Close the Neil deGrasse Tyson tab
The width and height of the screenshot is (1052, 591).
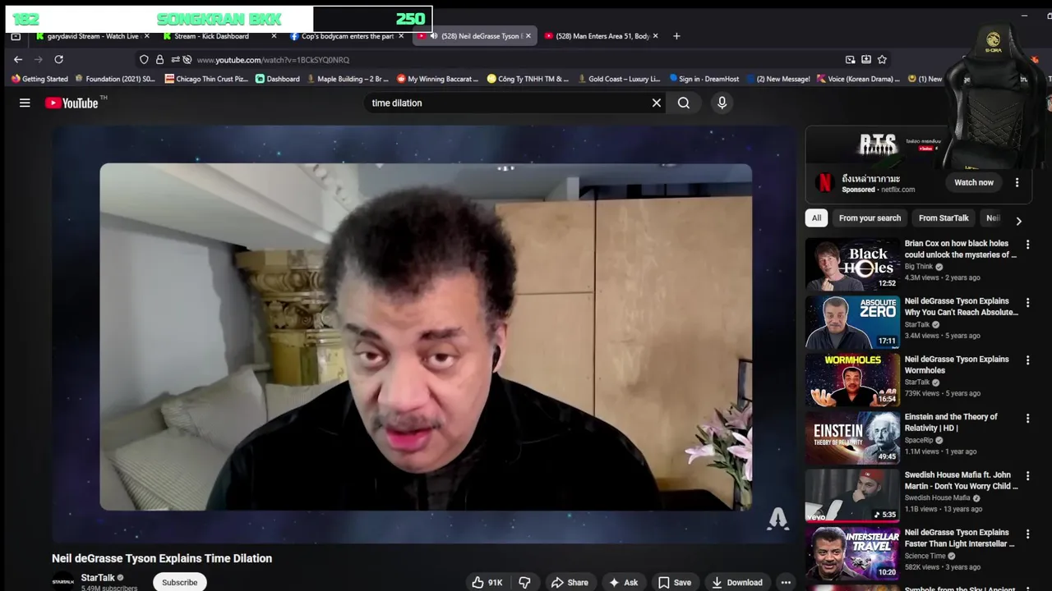(x=528, y=36)
